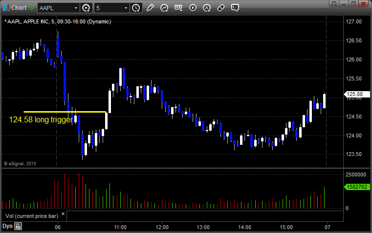Close the Vol study with X
The width and height of the screenshot is (372, 233).
click(x=63, y=214)
